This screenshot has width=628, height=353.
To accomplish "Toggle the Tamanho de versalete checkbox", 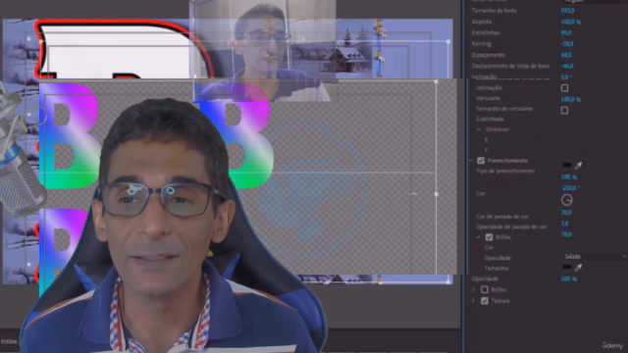I will pyautogui.click(x=565, y=111).
